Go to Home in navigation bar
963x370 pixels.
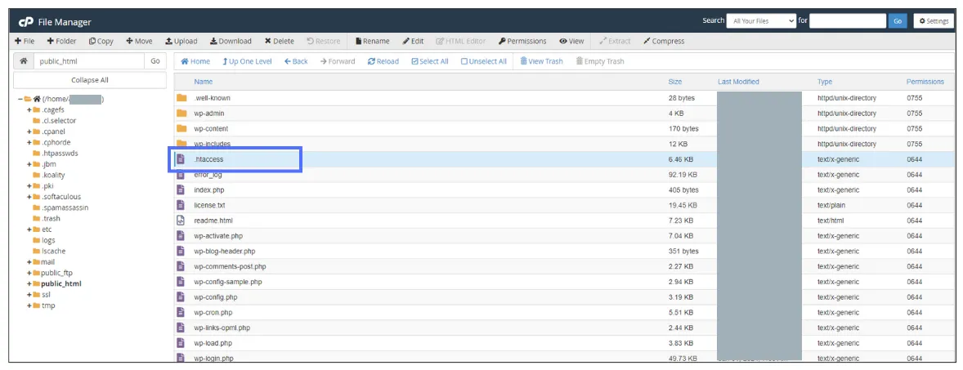195,61
